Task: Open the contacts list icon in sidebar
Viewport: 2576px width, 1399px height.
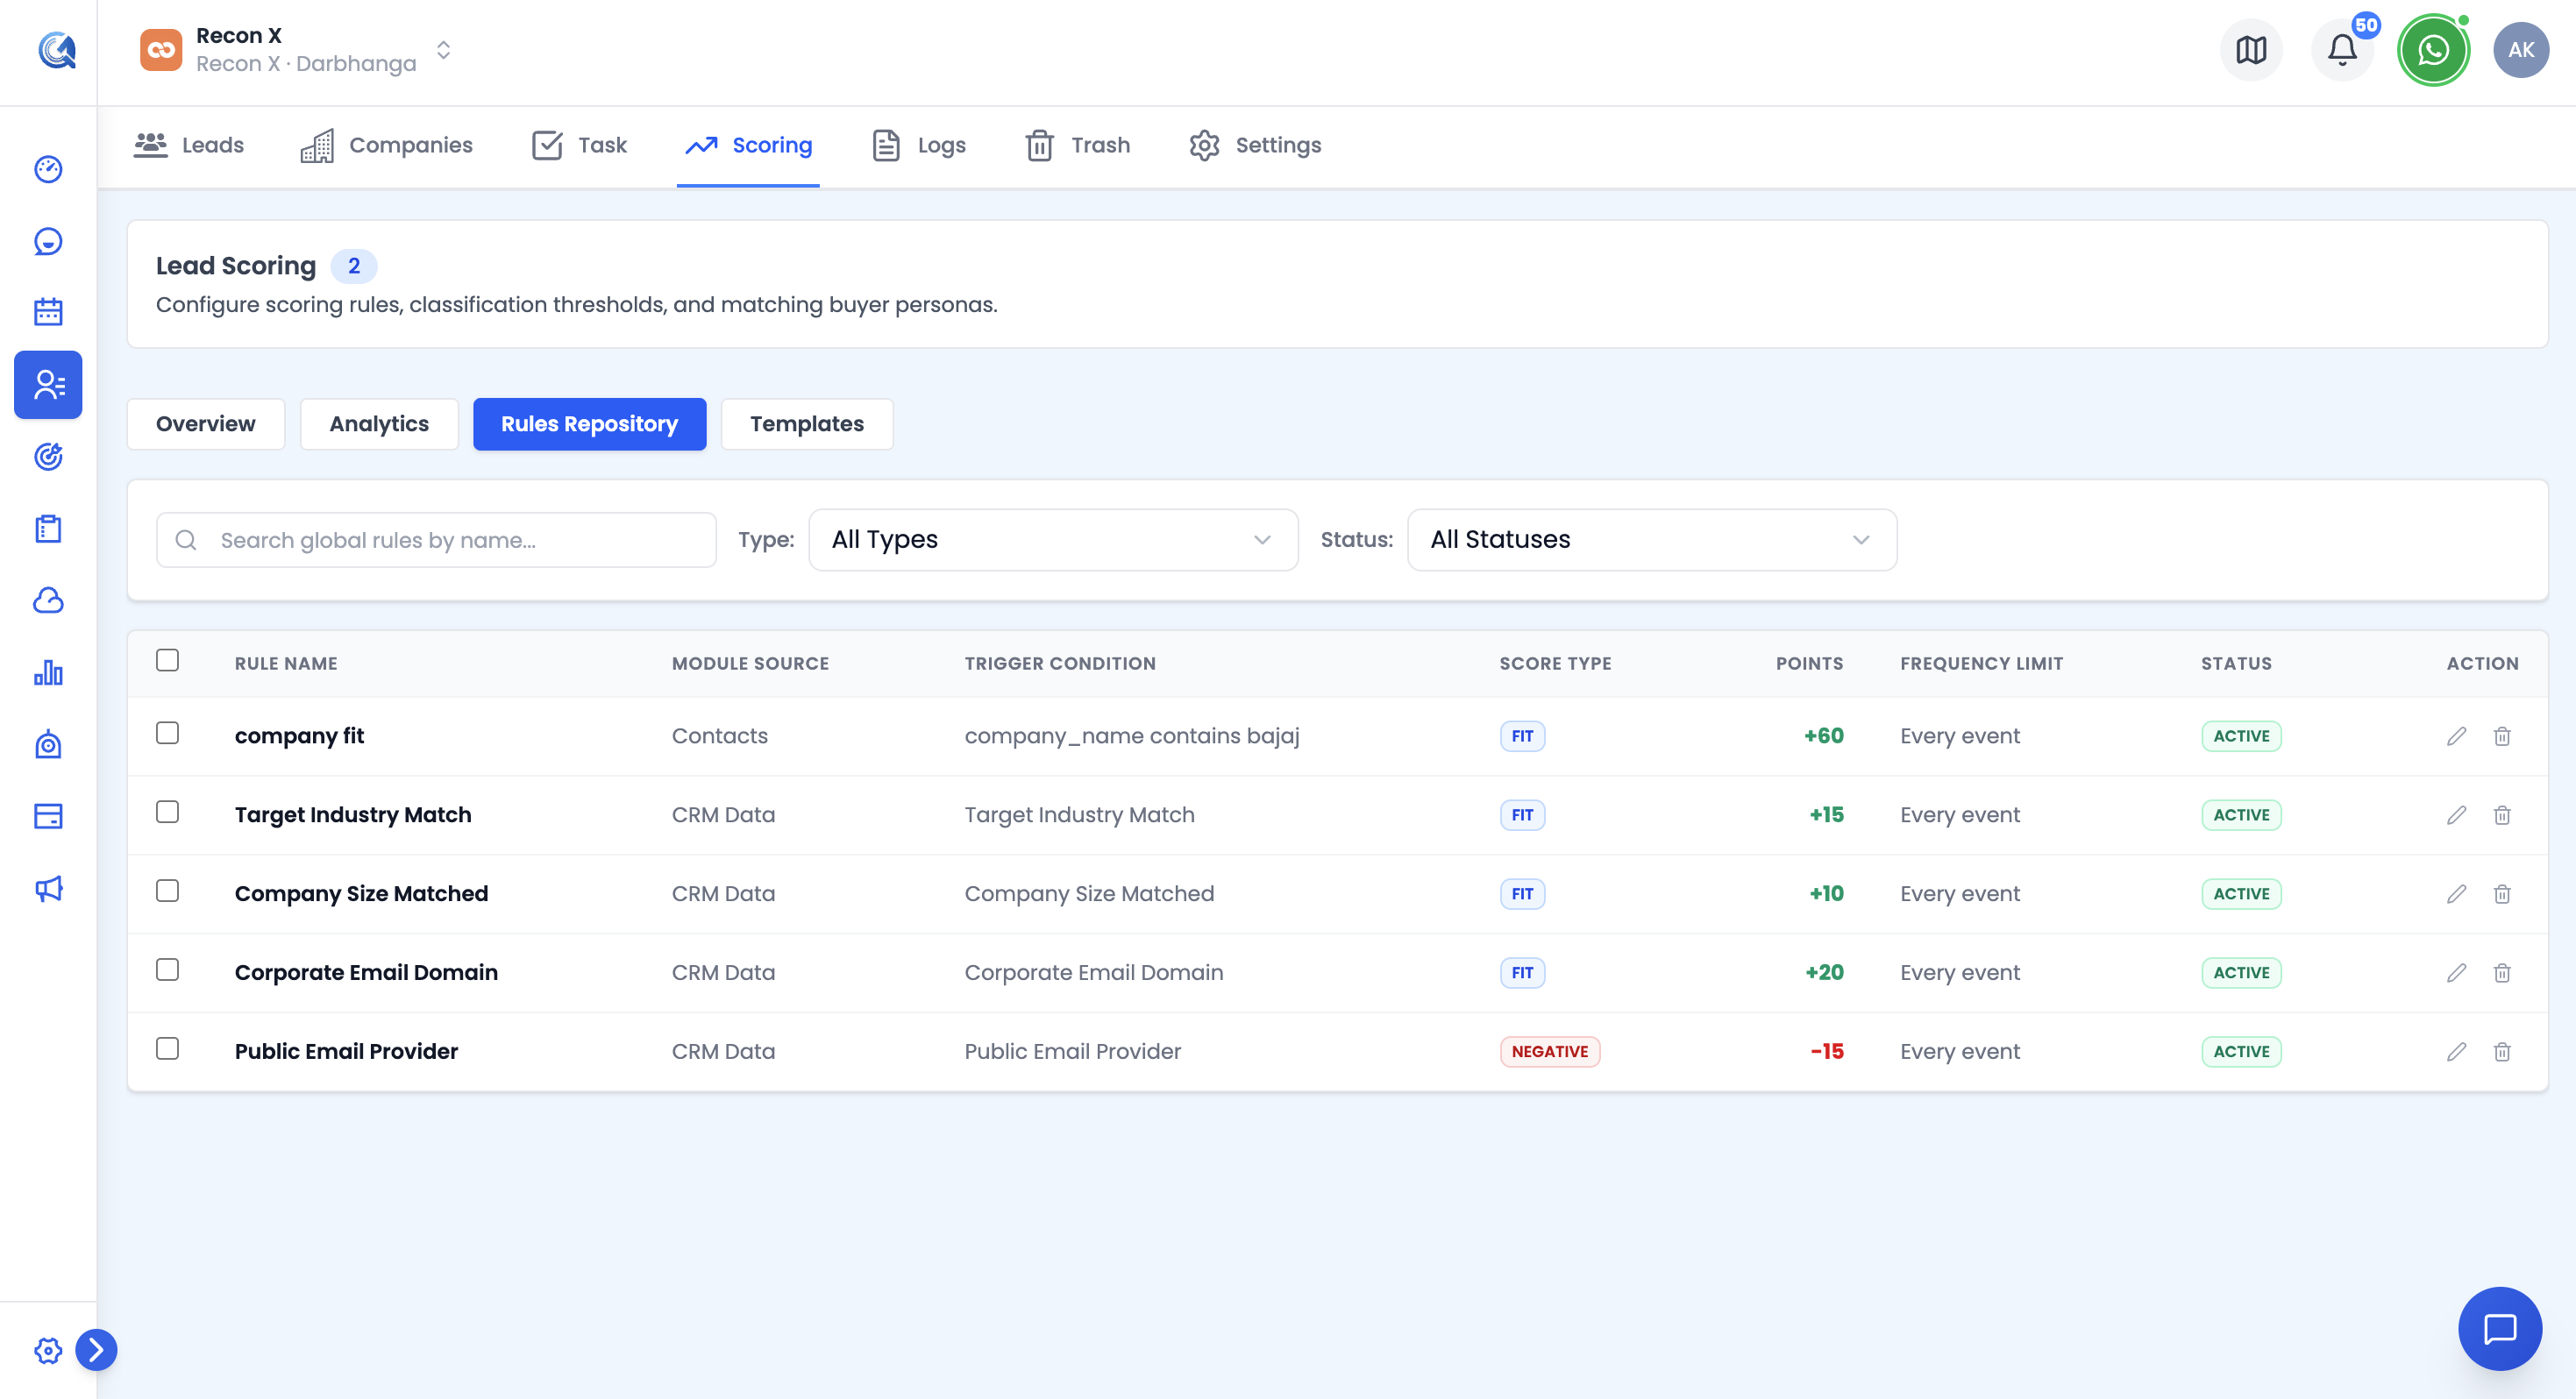Action: (48, 384)
